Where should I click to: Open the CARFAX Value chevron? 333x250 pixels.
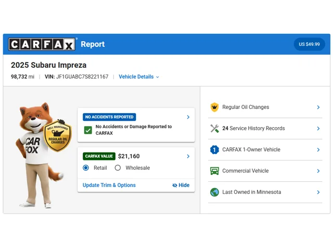coord(188,156)
